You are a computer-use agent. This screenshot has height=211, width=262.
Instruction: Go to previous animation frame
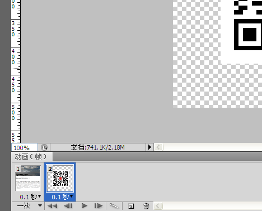68,206
